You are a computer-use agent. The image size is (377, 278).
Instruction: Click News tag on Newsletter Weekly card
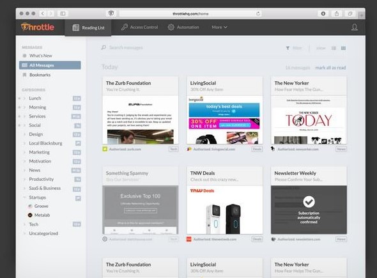(341, 239)
